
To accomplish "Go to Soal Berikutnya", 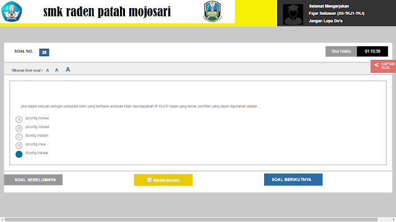I will (x=293, y=179).
